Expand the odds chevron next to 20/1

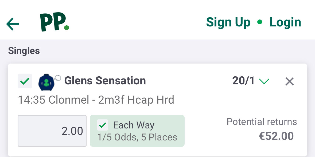(x=264, y=81)
